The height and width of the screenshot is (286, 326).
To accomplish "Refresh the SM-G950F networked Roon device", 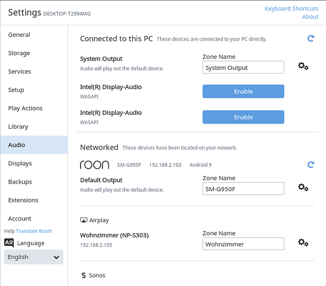I will pos(311,165).
